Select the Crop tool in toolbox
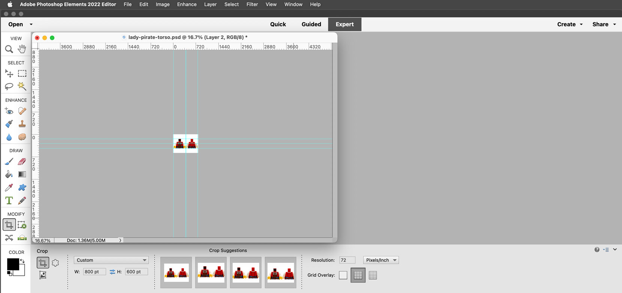 9,225
